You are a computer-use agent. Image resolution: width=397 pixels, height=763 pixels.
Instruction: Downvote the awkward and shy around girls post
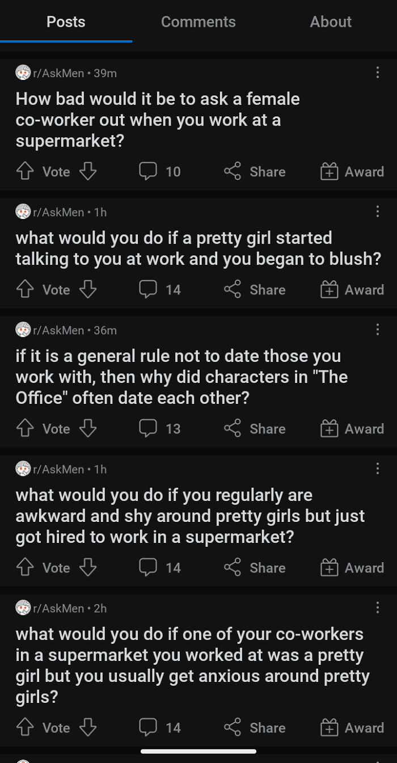pyautogui.click(x=88, y=568)
